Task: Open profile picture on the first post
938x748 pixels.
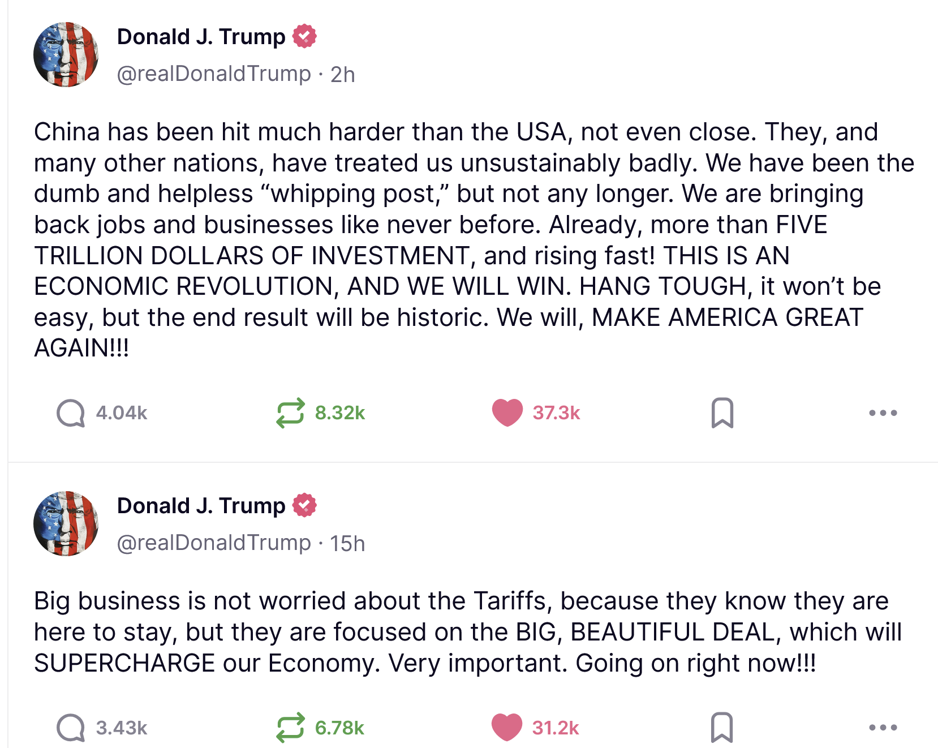Action: pyautogui.click(x=66, y=55)
